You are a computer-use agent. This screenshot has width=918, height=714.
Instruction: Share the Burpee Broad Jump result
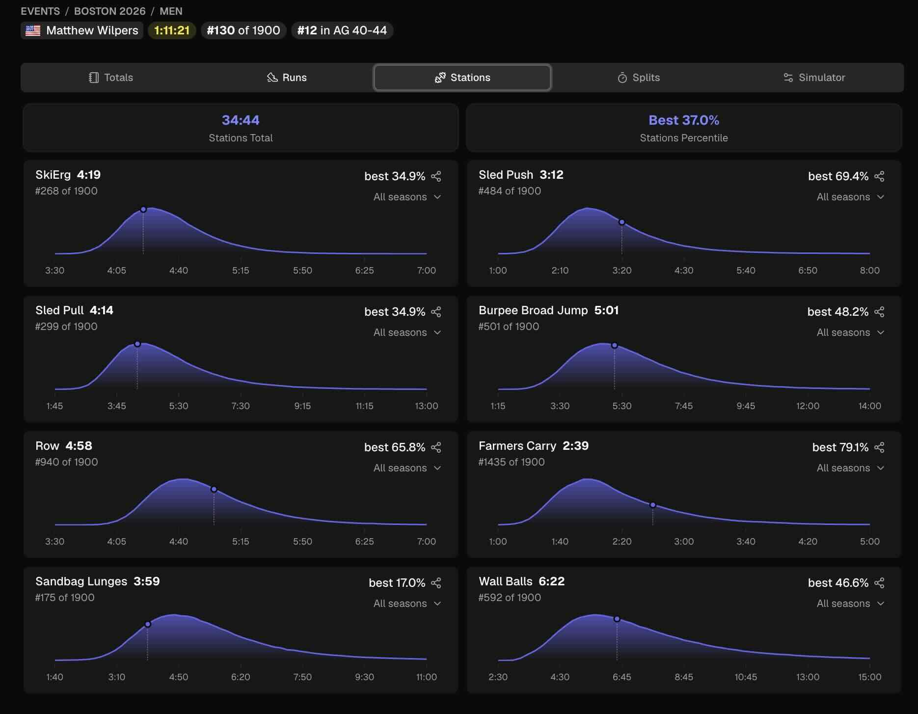click(x=879, y=312)
